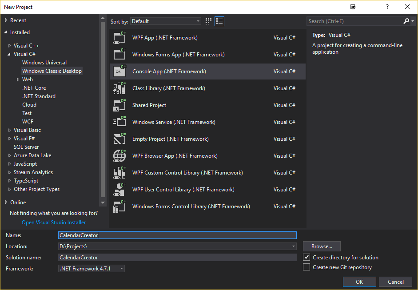Select the Windows Forms App template icon

[119, 55]
